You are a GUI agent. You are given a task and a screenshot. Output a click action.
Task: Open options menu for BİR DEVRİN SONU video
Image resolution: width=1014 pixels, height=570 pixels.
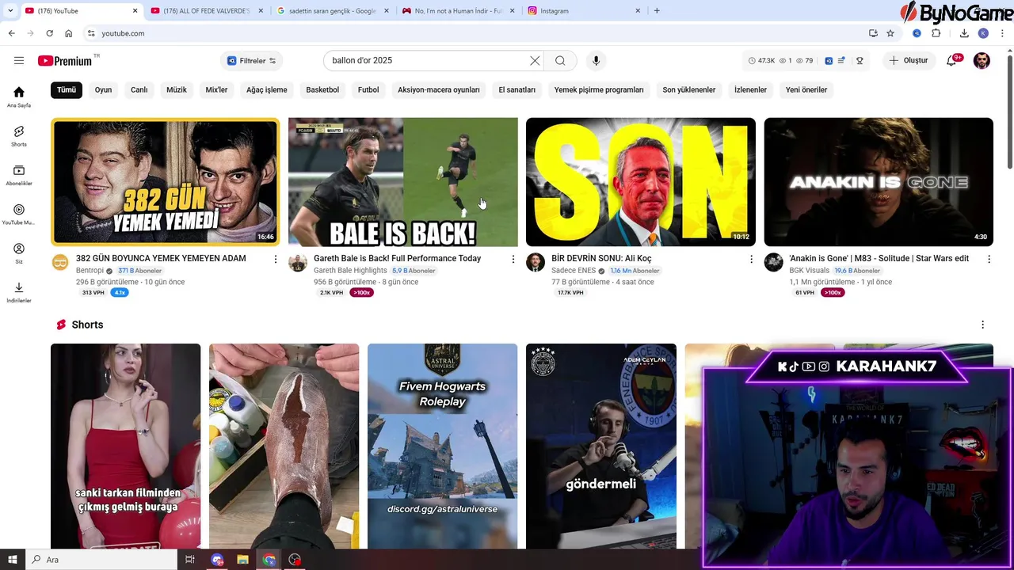pyautogui.click(x=751, y=259)
